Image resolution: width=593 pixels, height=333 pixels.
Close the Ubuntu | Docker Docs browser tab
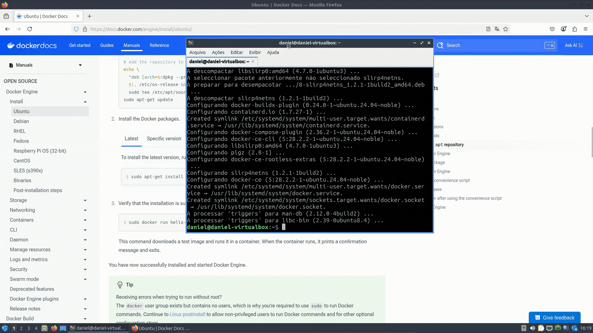tap(78, 16)
